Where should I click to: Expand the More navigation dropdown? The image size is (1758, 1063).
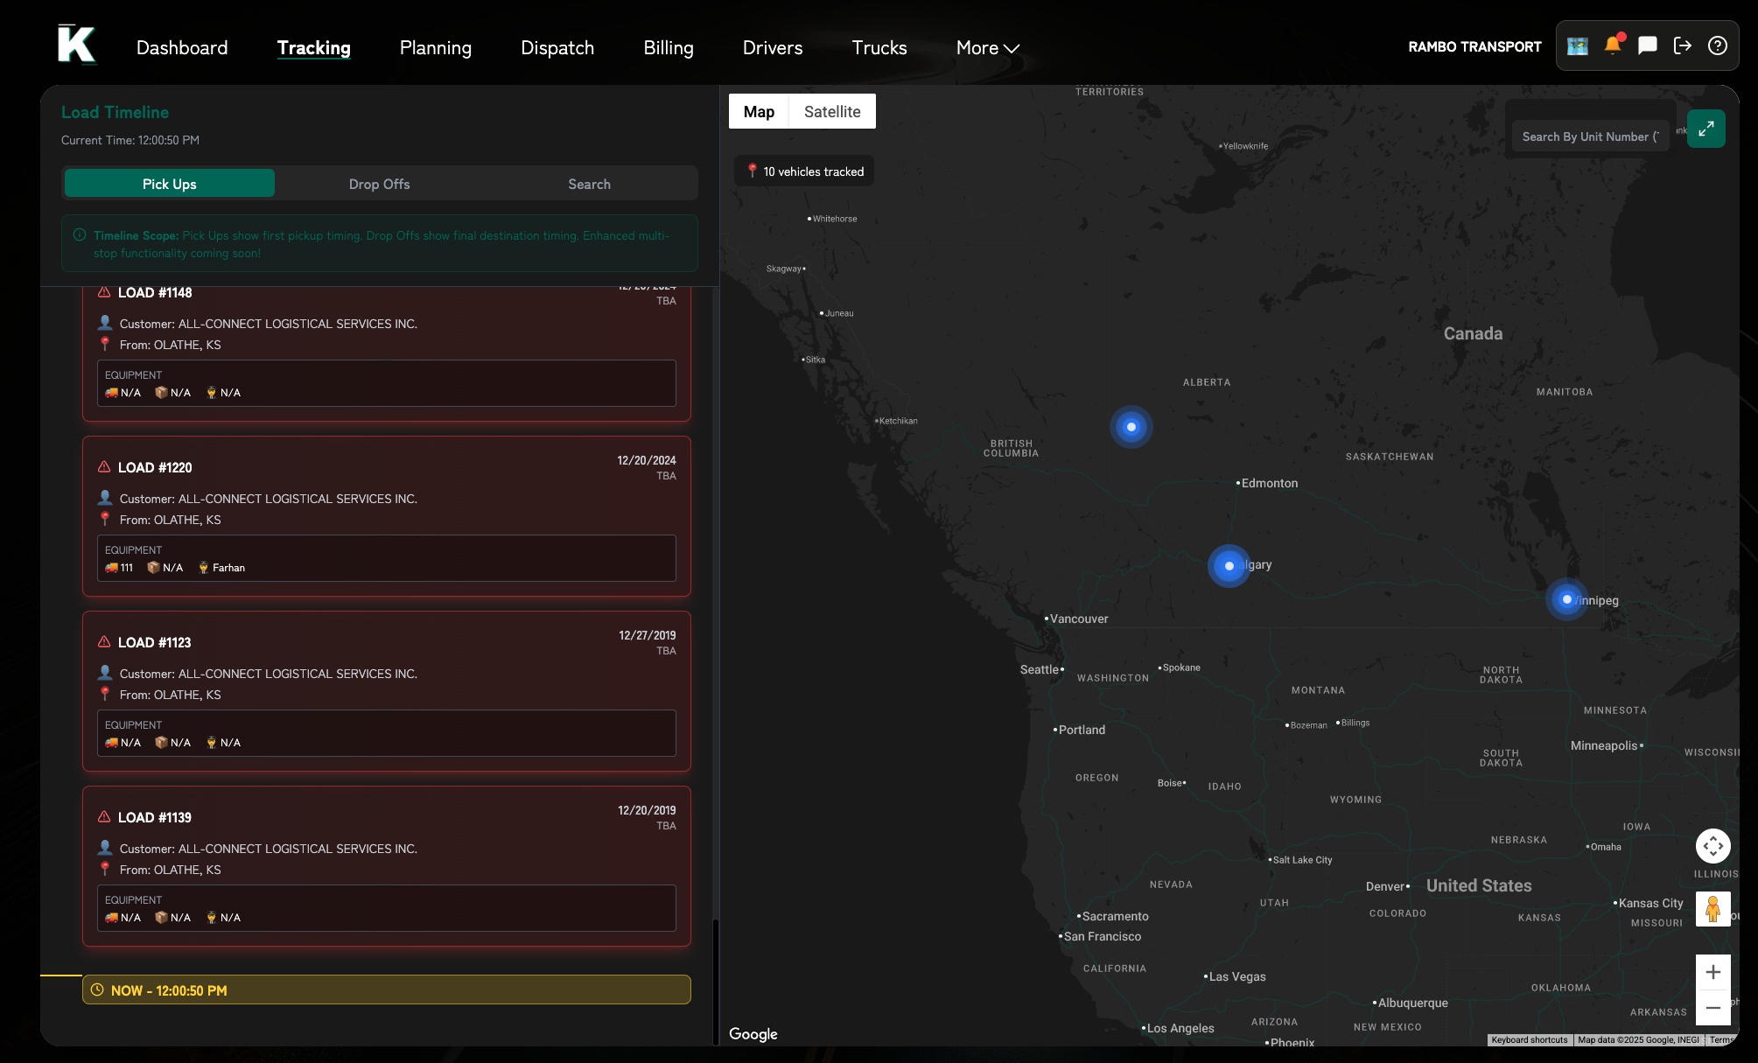[987, 48]
